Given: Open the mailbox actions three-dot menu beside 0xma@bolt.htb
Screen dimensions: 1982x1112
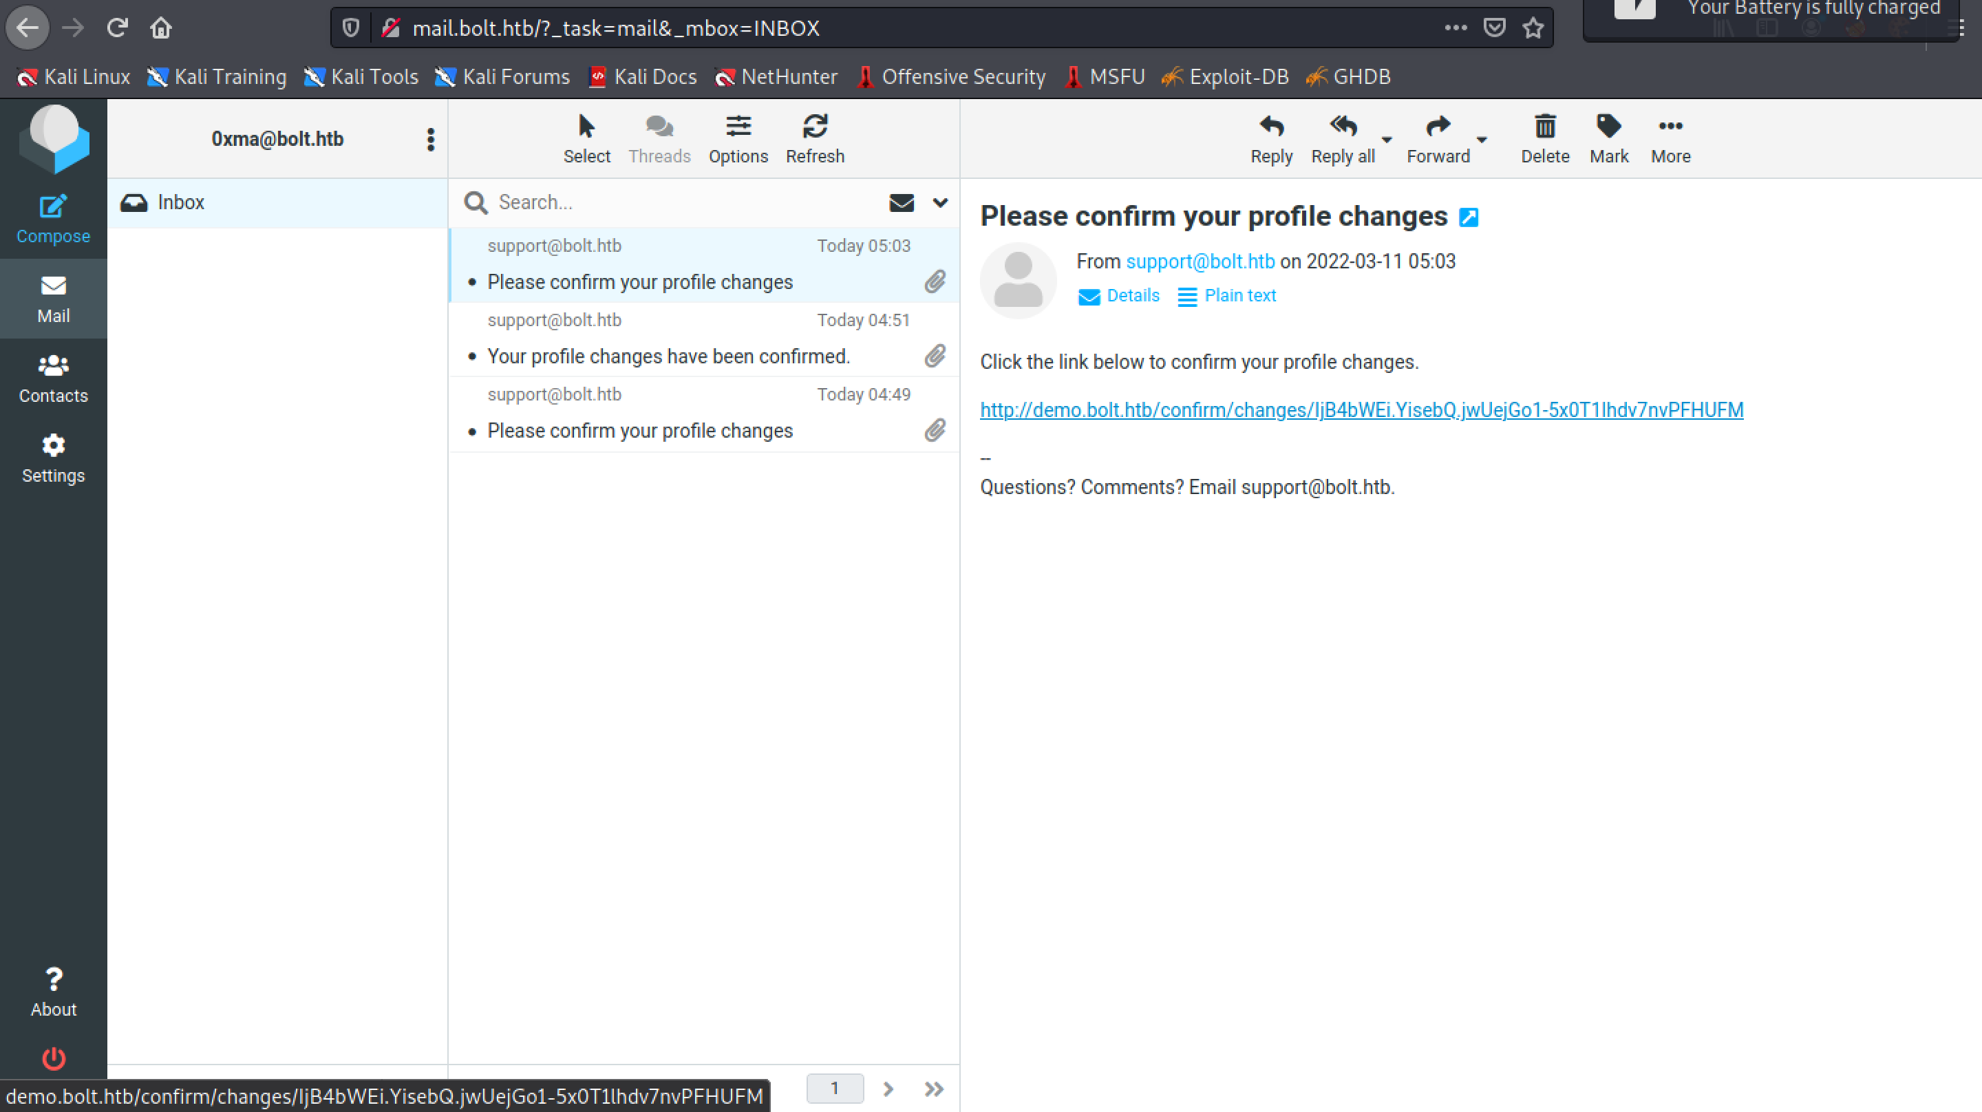Looking at the screenshot, I should tap(431, 139).
